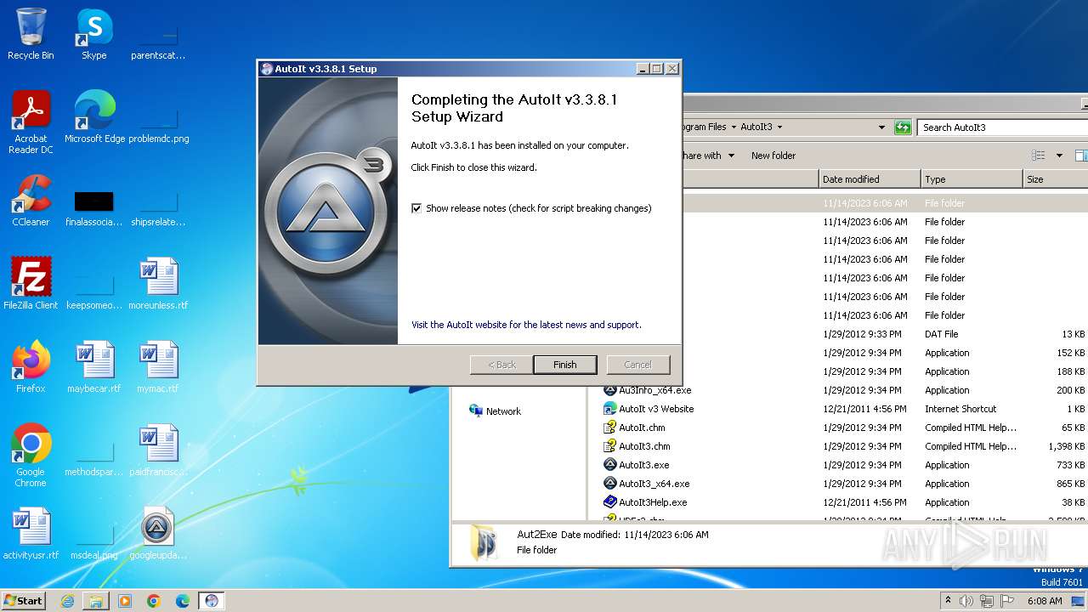The width and height of the screenshot is (1088, 612).
Task: Open CCleaner desktop shortcut
Action: point(31,201)
